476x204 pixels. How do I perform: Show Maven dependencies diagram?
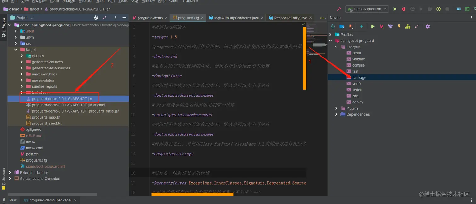tap(408, 26)
